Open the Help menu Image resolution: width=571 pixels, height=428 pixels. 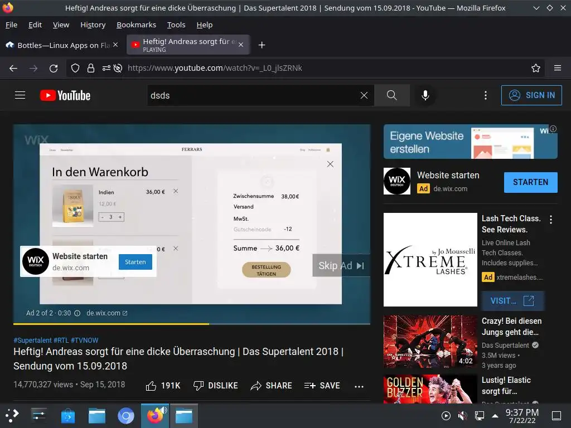[204, 25]
